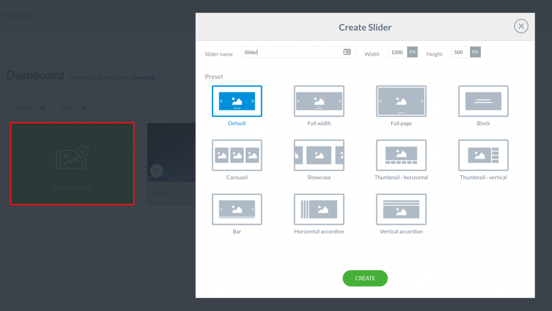
Task: Open the Select dropdown on Dashboard
Action: 73,108
